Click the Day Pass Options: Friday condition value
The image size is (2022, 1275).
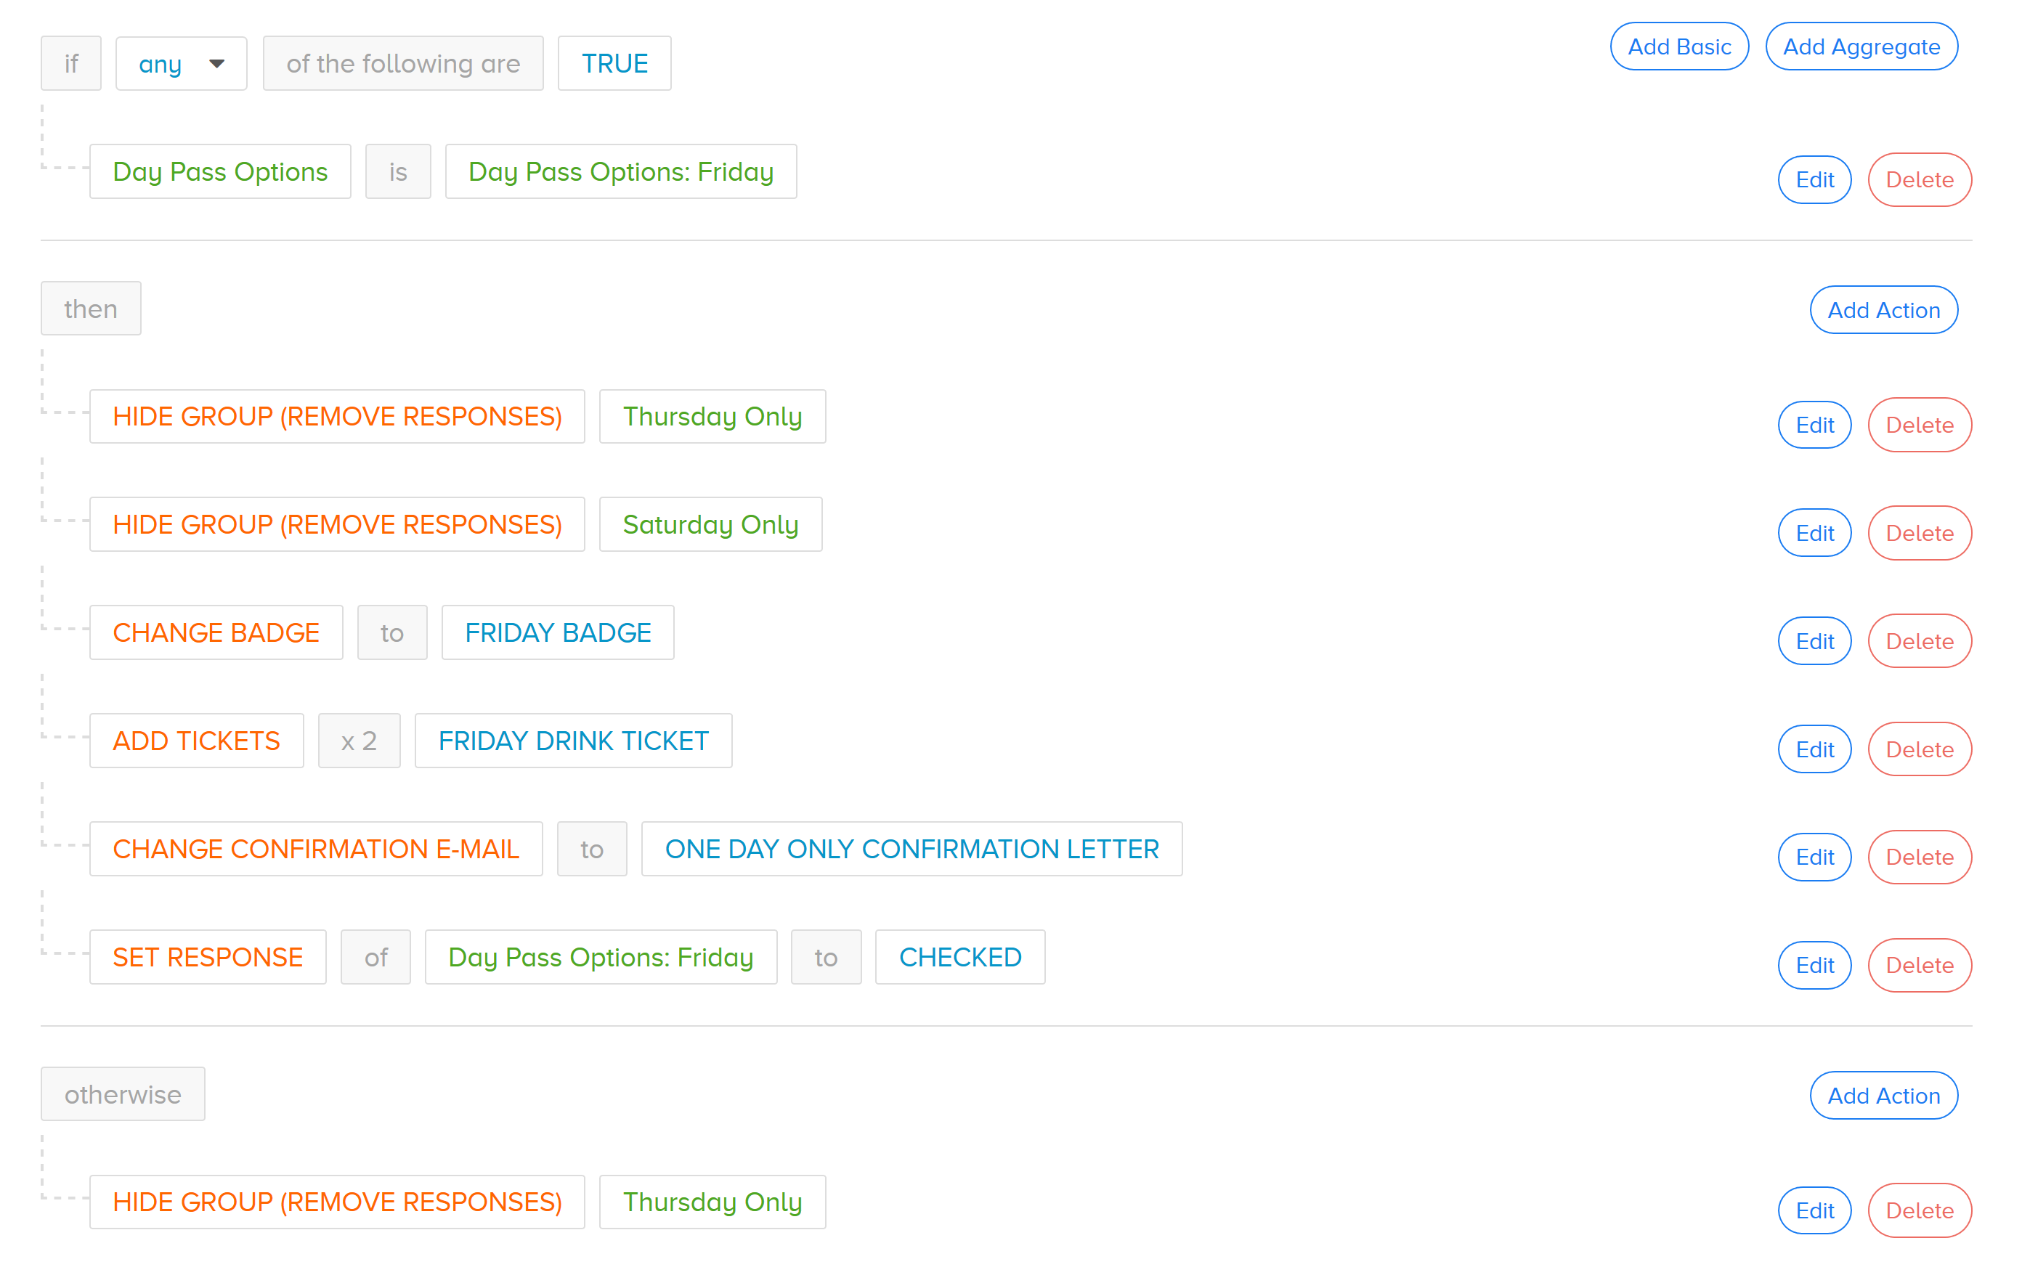(620, 172)
